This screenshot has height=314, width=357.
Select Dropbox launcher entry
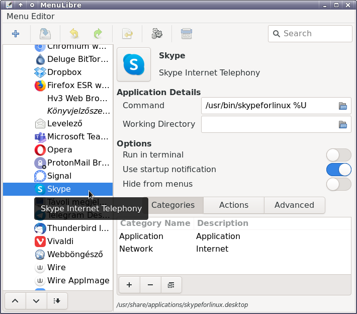[58, 72]
